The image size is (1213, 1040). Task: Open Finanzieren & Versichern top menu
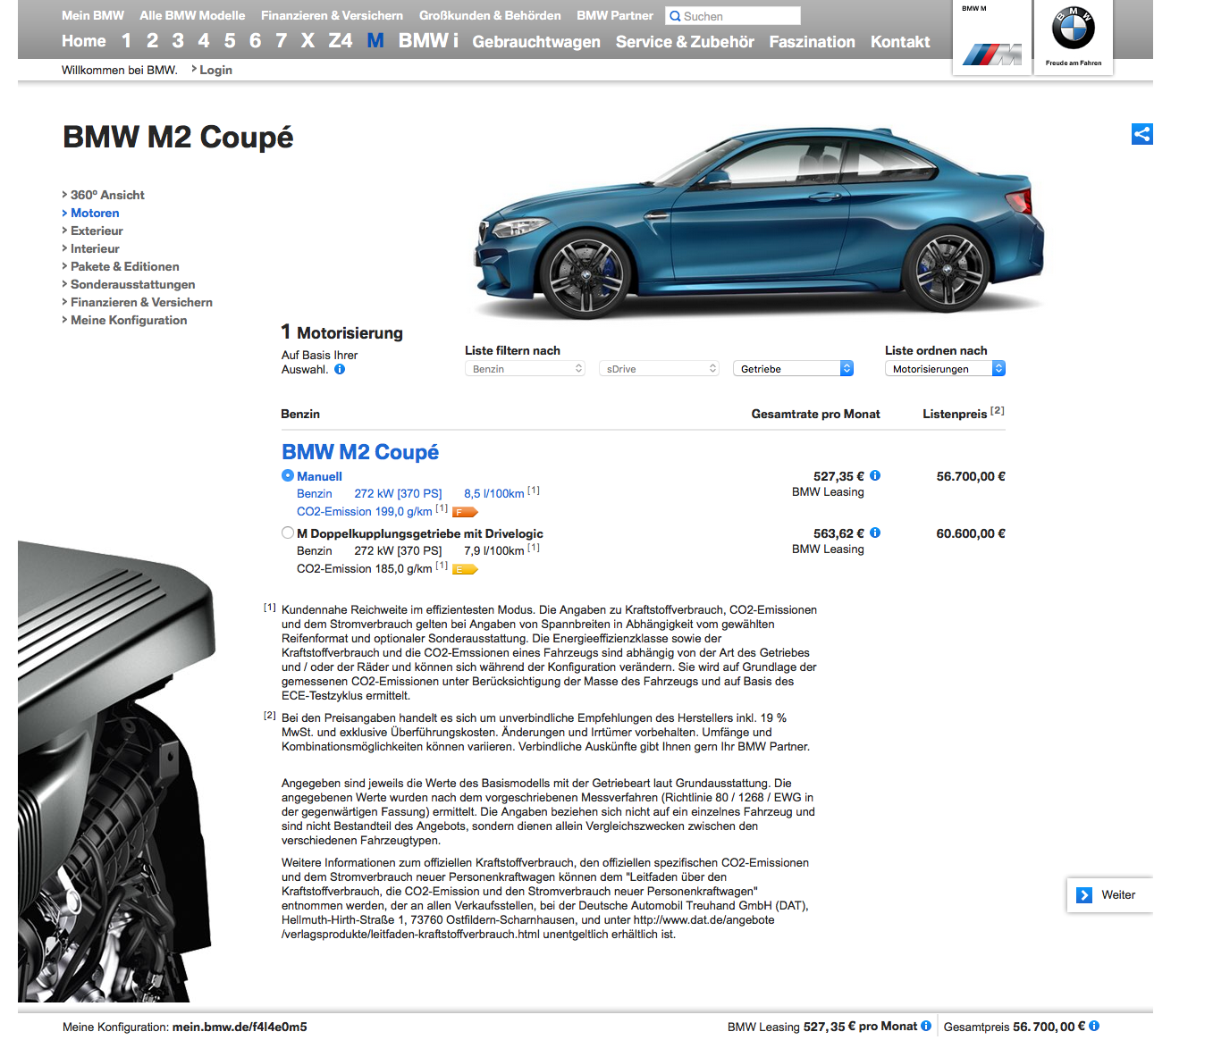tap(332, 15)
